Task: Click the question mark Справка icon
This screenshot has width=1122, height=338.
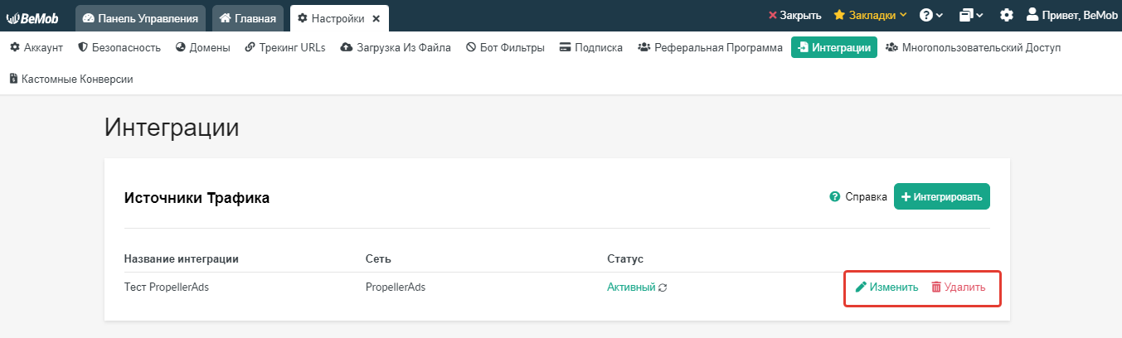Action: [835, 197]
